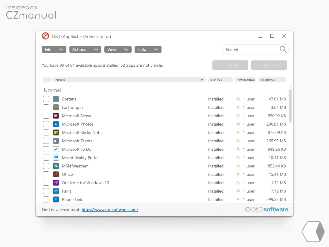This screenshot has width=329, height=247.
Task: Click the EarTrumpet app icon
Action: (x=56, y=107)
